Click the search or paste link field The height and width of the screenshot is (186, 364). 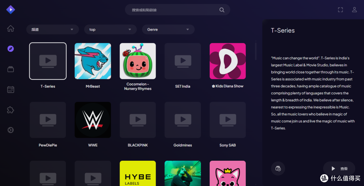pos(178,10)
